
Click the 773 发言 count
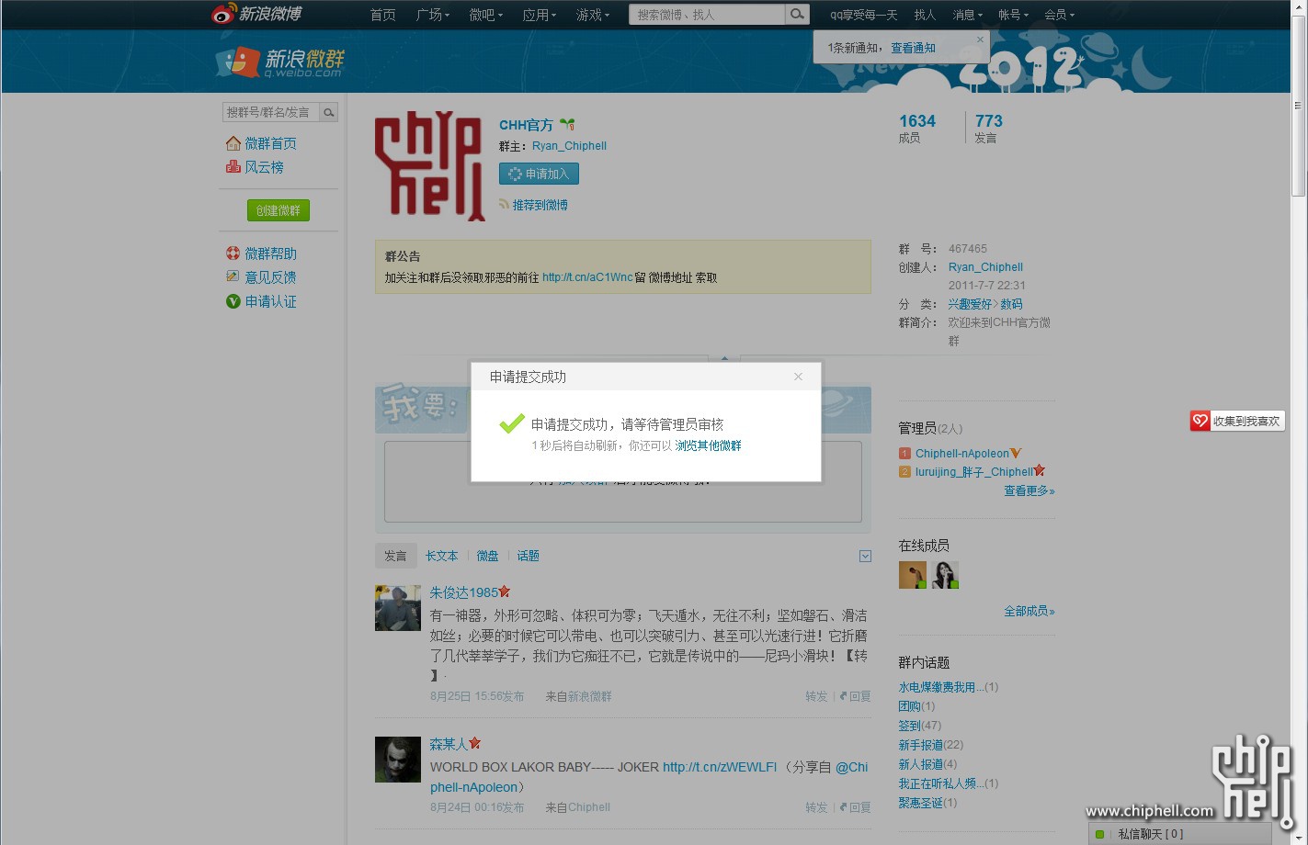tap(988, 129)
